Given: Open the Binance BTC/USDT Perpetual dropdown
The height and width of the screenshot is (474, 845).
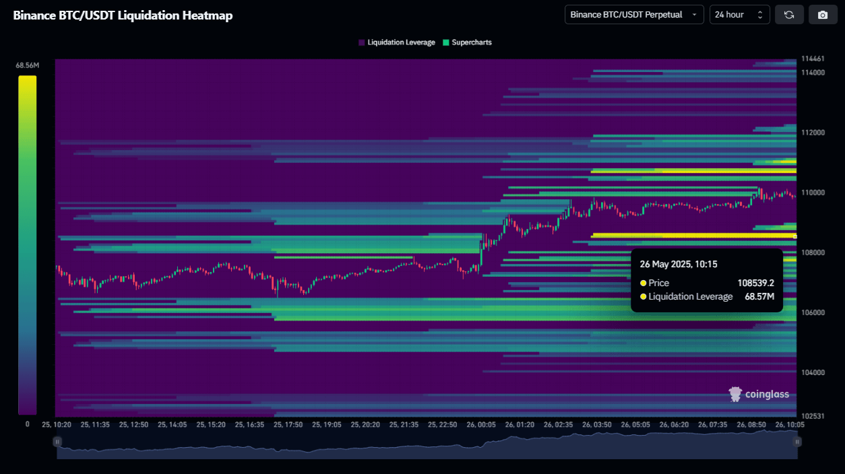Looking at the screenshot, I should click(x=634, y=15).
